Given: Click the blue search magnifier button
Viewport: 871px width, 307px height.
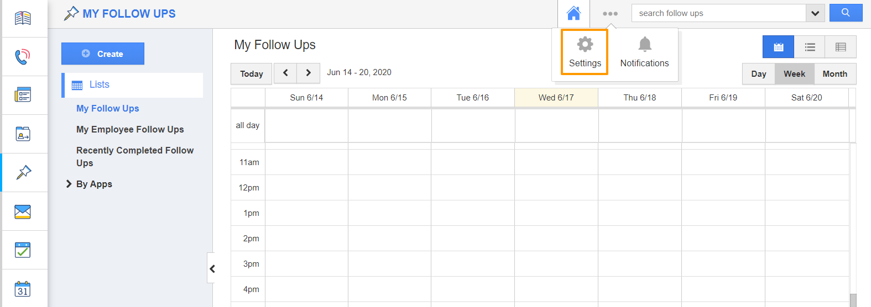Looking at the screenshot, I should click(846, 13).
